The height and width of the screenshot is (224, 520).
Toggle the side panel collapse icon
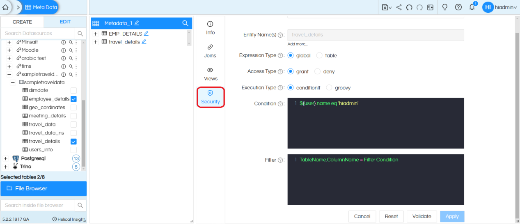[430, 7]
